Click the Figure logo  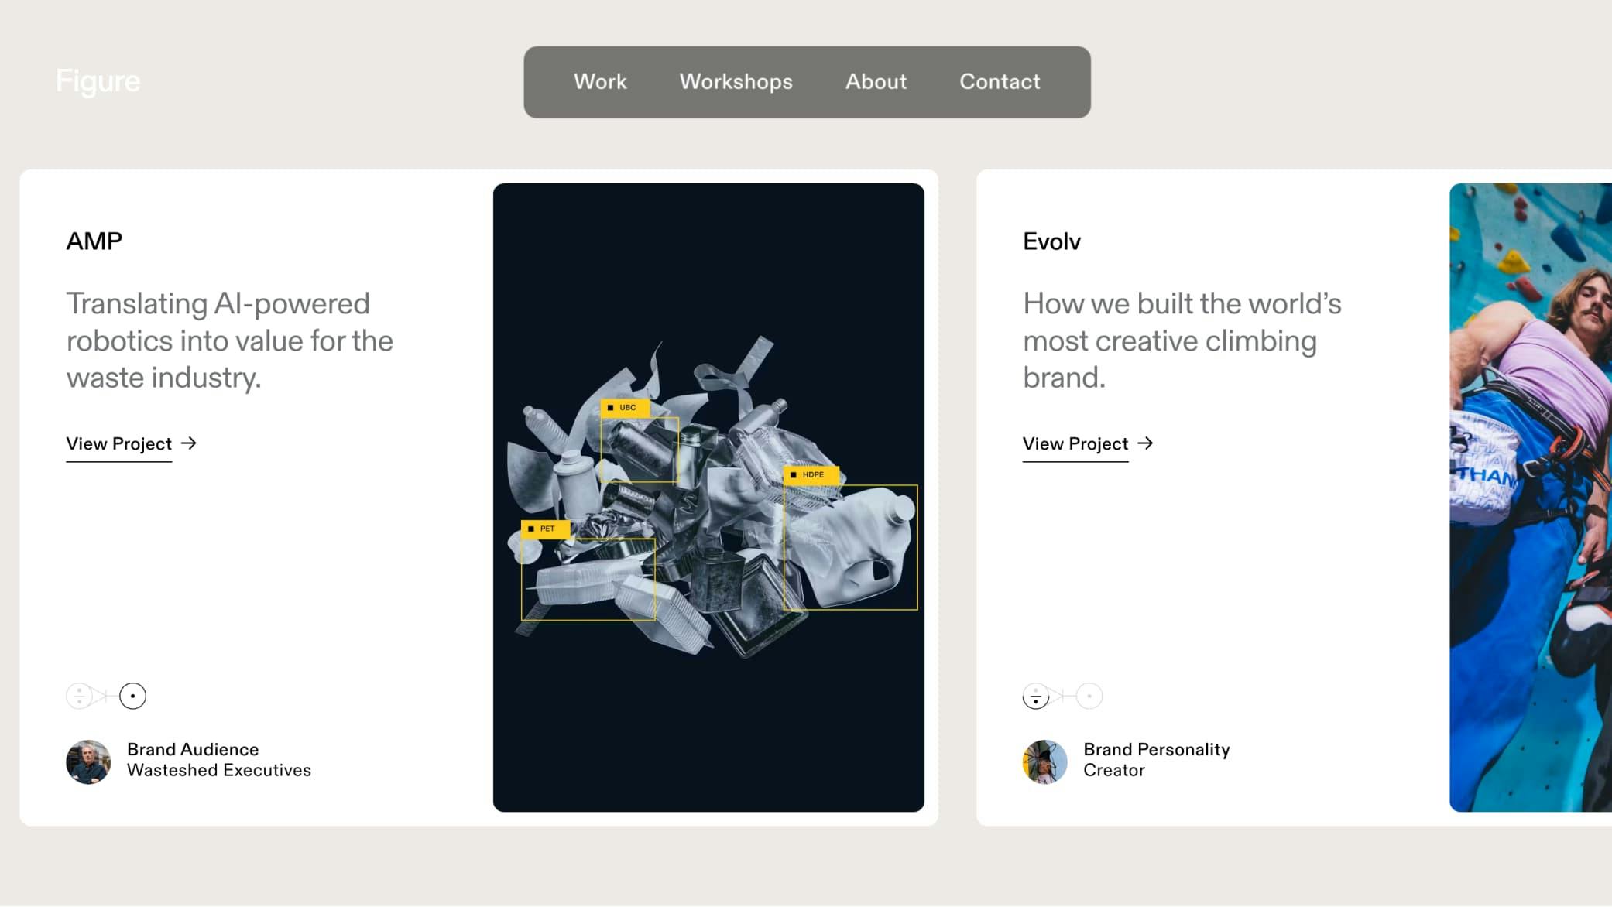[x=98, y=81]
